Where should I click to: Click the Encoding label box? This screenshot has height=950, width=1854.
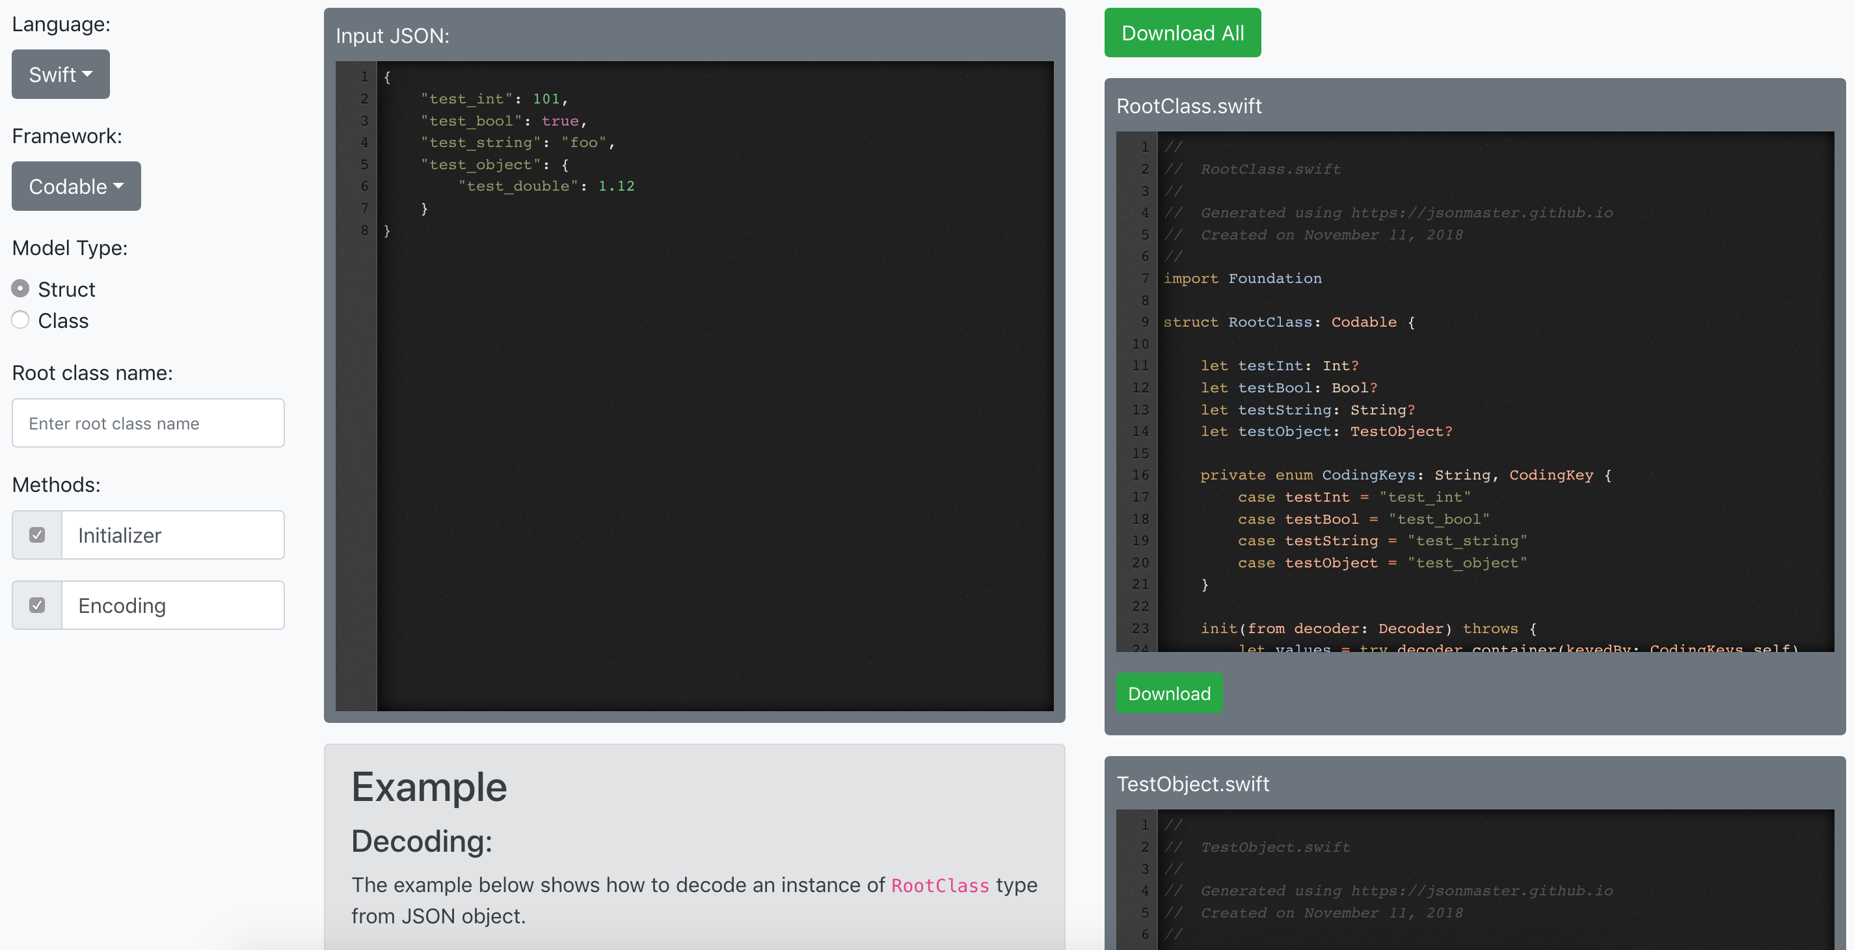click(x=173, y=605)
